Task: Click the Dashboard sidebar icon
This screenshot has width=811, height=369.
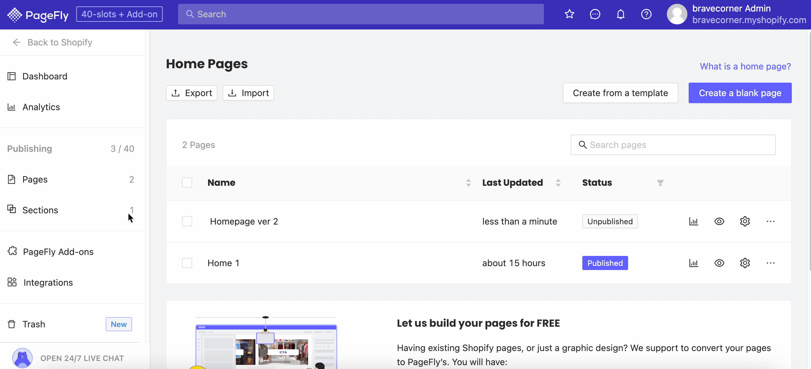Action: click(x=12, y=76)
